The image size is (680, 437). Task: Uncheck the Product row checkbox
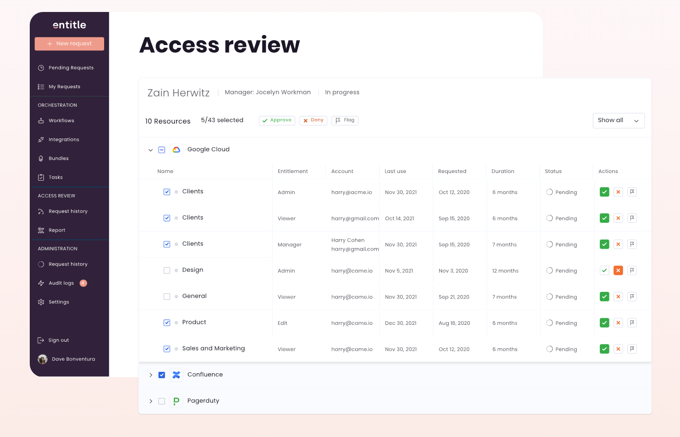(x=167, y=323)
